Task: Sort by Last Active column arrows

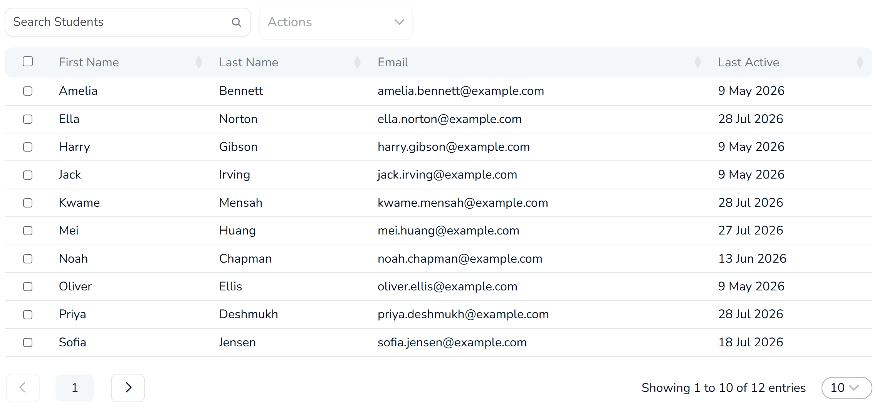Action: (x=860, y=62)
